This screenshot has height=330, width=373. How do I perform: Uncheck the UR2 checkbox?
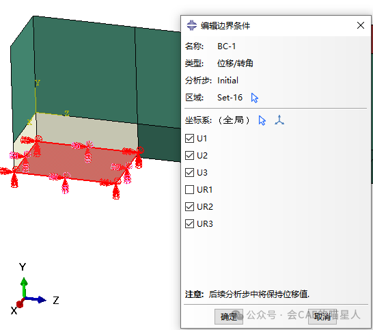[x=189, y=207]
